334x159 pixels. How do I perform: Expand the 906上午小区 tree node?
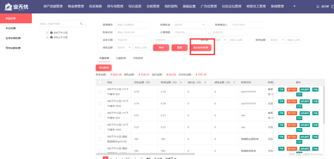click(47, 37)
